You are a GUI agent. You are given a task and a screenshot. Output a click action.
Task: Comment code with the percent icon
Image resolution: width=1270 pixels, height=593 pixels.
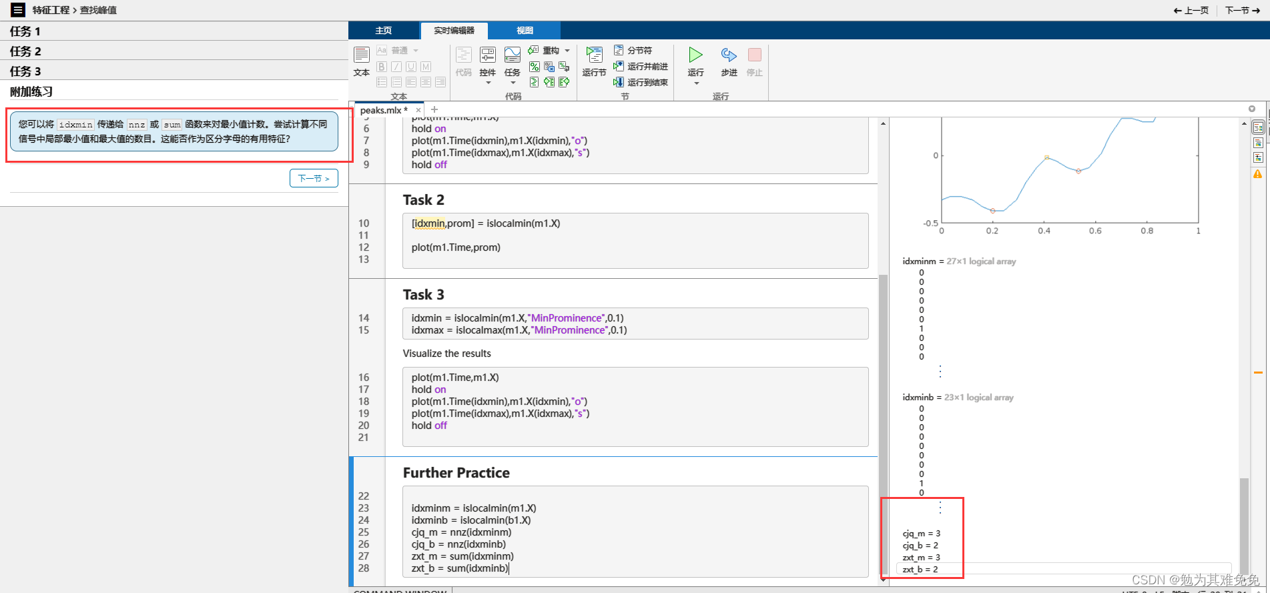tap(534, 67)
